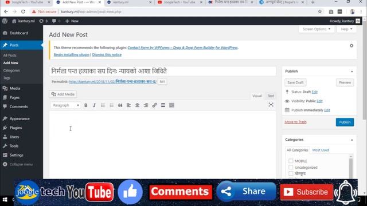Click Preview button
The image size is (367, 206).
pyautogui.click(x=345, y=82)
